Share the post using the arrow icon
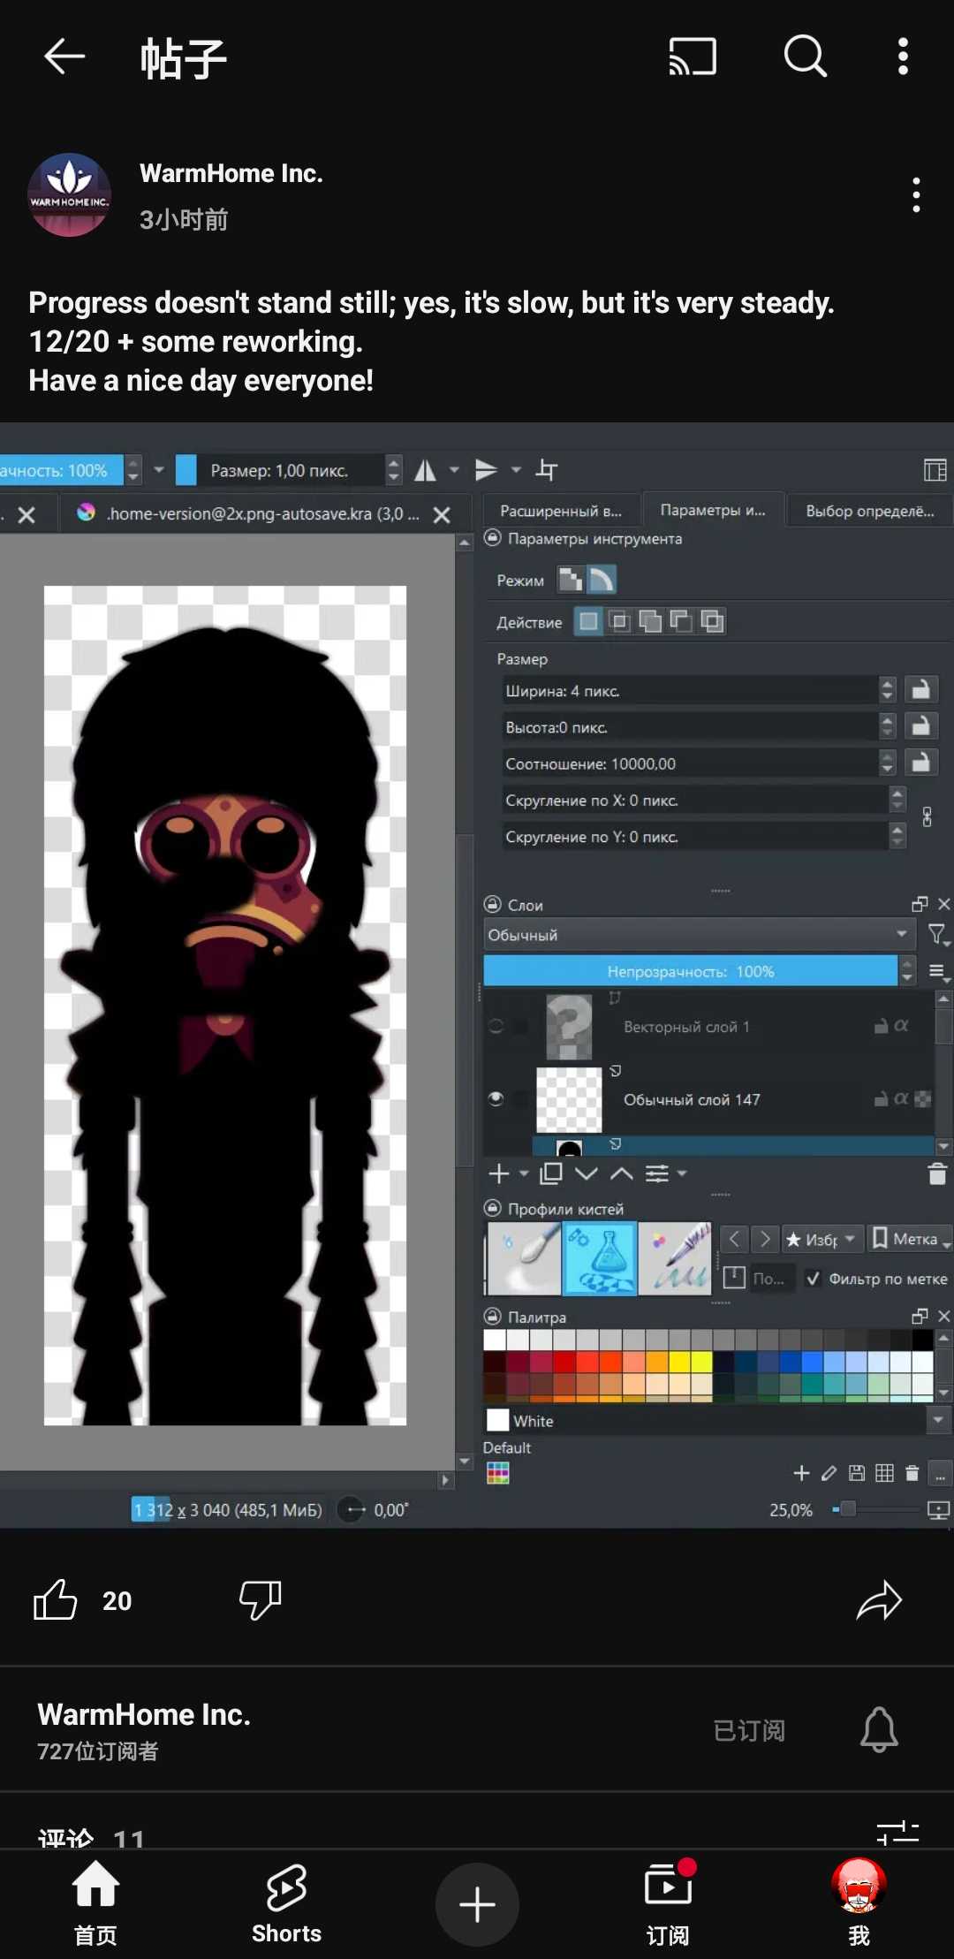The height and width of the screenshot is (1959, 954). tap(879, 1600)
